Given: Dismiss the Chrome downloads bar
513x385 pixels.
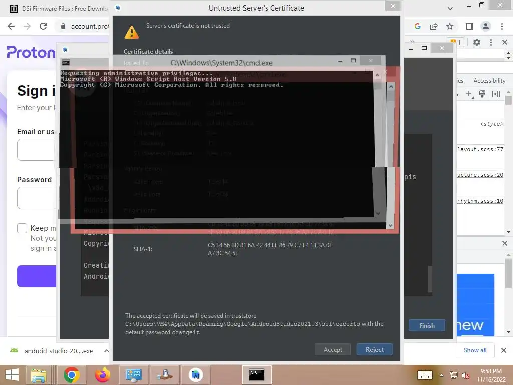Looking at the screenshot, I should click(x=504, y=350).
